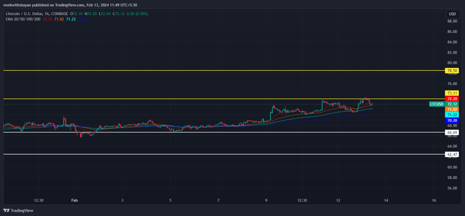Screen dimensions: 465x216
Task: Click the blue 70.28 EMA price tag
Action: tap(453, 121)
